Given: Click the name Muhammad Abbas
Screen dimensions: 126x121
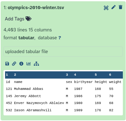Looking at the screenshot, I should click(x=28, y=89).
